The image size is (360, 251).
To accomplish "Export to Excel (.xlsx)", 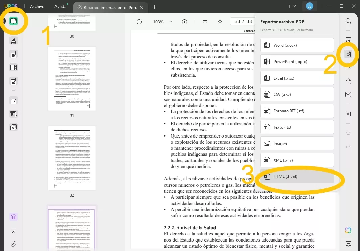I will pyautogui.click(x=297, y=78).
